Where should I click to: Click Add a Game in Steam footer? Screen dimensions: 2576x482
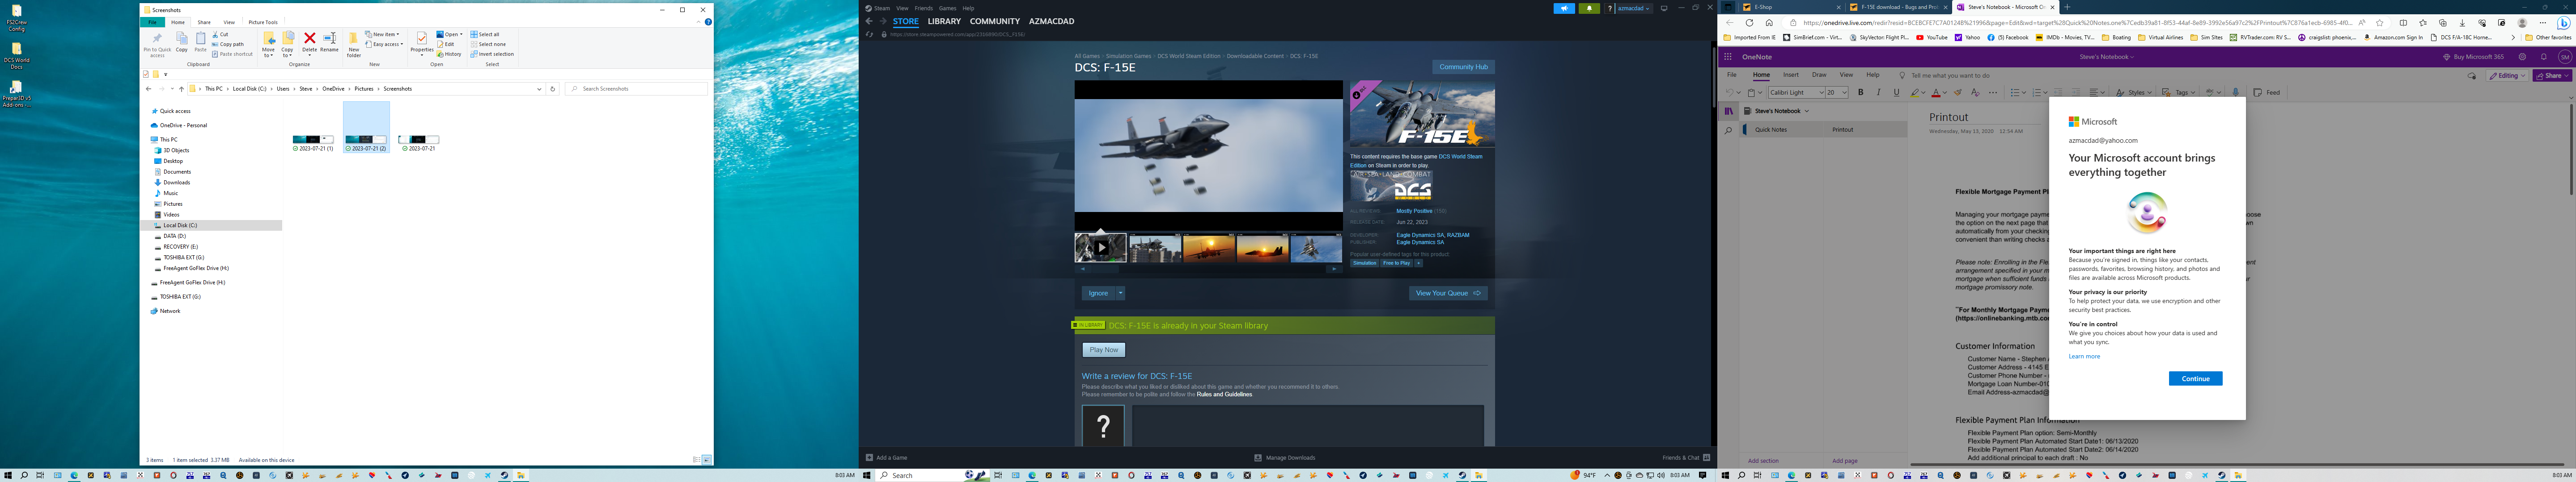point(887,458)
